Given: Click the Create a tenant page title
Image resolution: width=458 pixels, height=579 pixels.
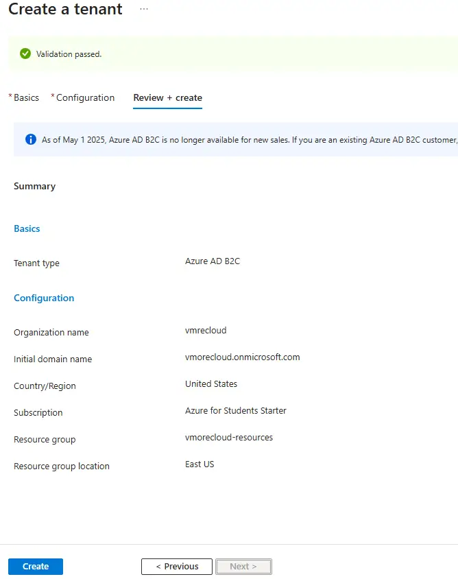Looking at the screenshot, I should pyautogui.click(x=65, y=9).
